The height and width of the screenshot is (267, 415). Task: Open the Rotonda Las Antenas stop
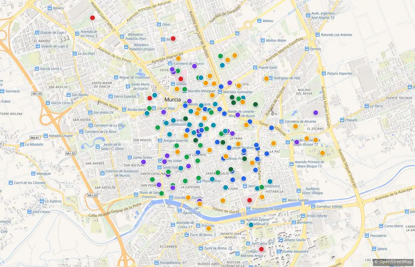pos(317,35)
